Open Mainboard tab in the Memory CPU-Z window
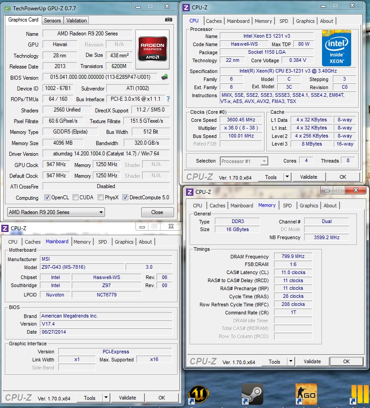 pyautogui.click(x=242, y=206)
